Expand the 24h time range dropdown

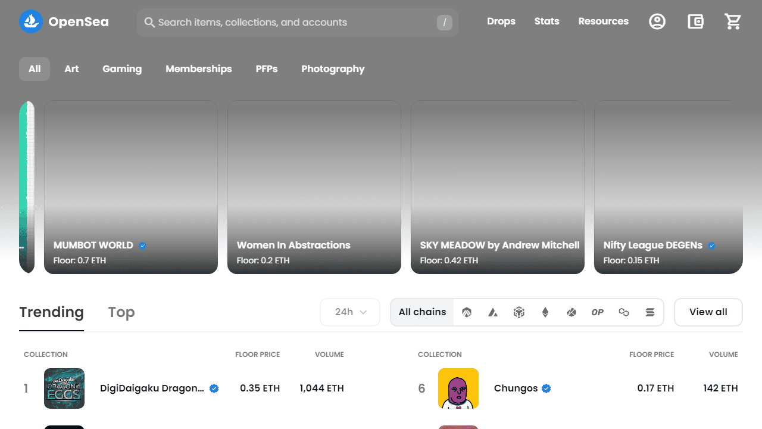(350, 312)
